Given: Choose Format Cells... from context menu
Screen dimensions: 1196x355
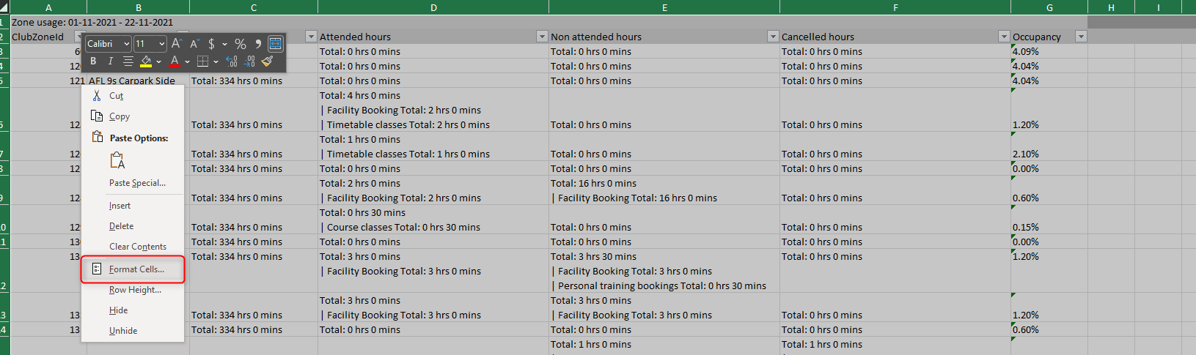Looking at the screenshot, I should (x=136, y=269).
